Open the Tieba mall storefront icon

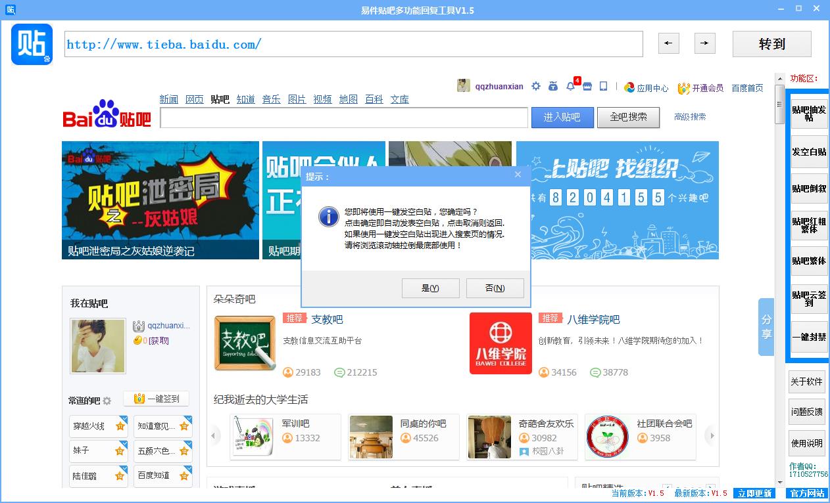pyautogui.click(x=587, y=86)
